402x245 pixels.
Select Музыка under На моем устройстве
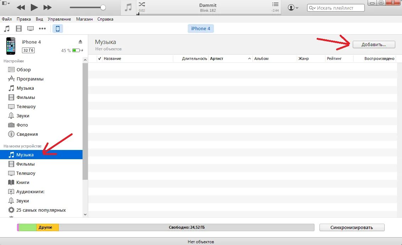tap(41, 155)
